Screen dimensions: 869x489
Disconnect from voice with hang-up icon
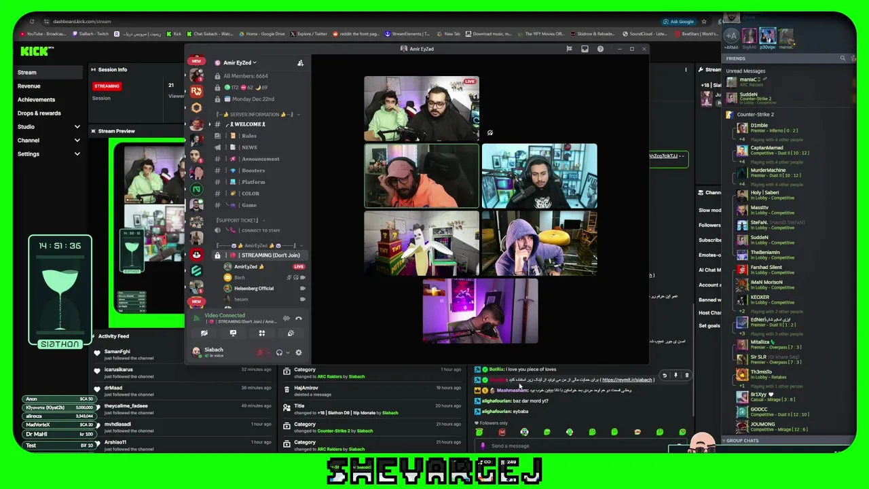[x=298, y=318]
